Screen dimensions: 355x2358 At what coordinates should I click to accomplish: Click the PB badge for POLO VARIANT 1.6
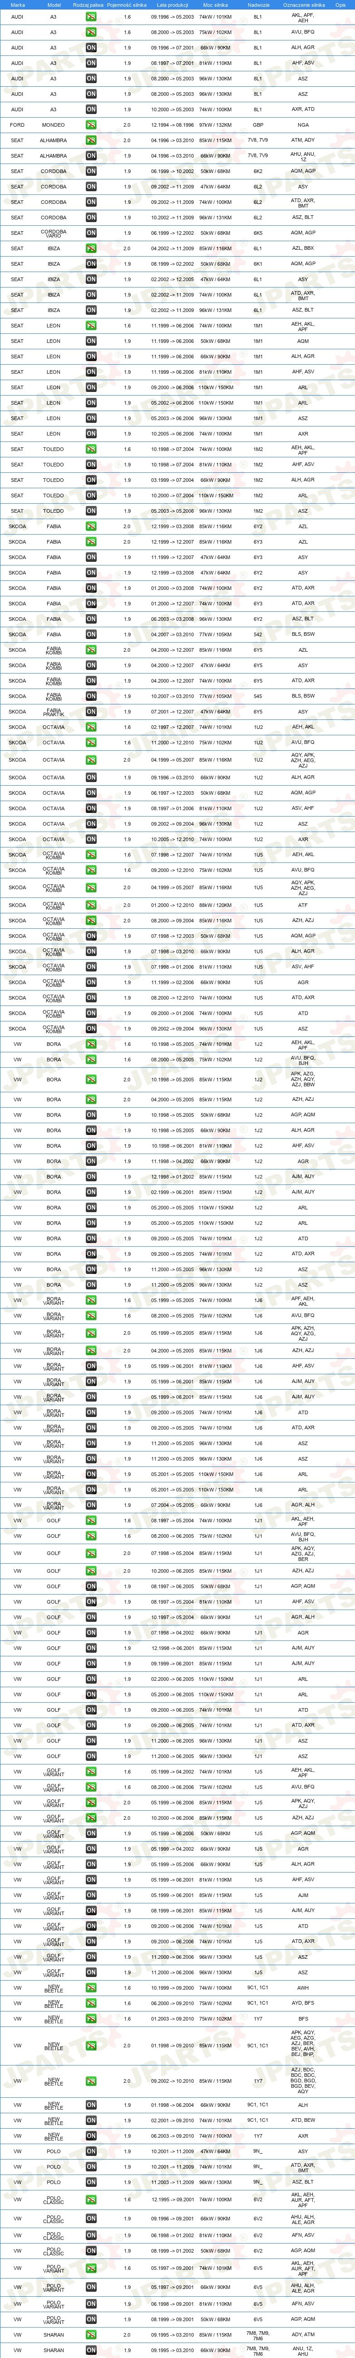click(91, 2268)
